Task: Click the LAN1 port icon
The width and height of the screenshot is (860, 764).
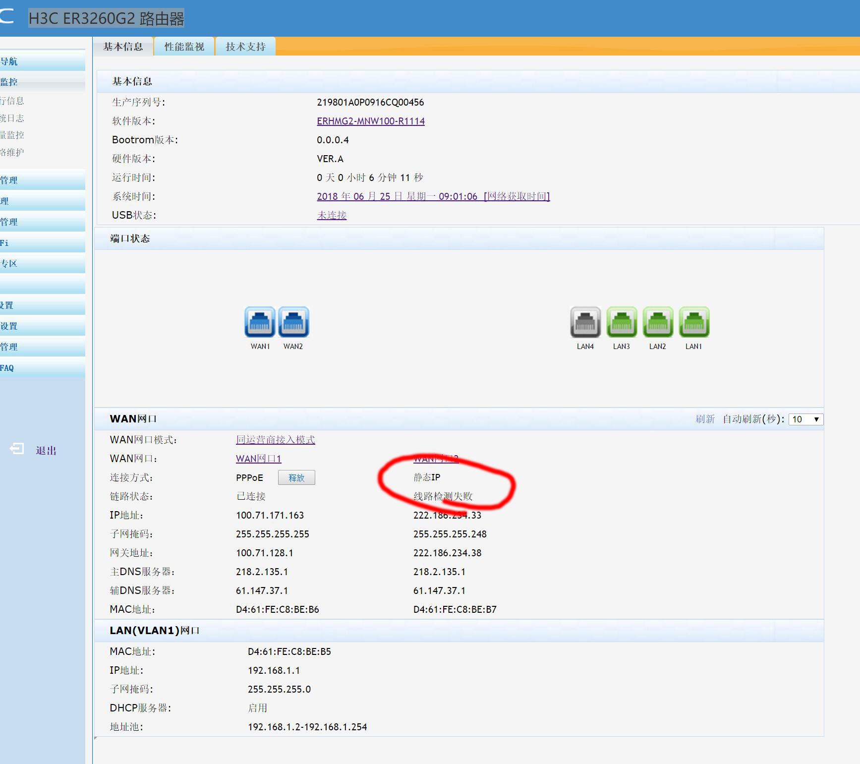Action: (x=694, y=322)
